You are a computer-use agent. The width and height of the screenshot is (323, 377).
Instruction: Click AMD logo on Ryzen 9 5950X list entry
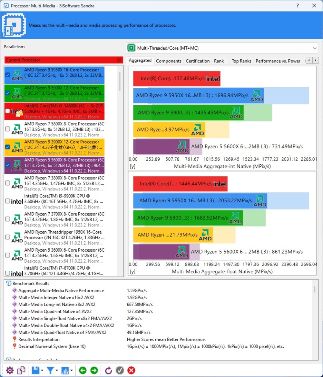tap(17, 75)
